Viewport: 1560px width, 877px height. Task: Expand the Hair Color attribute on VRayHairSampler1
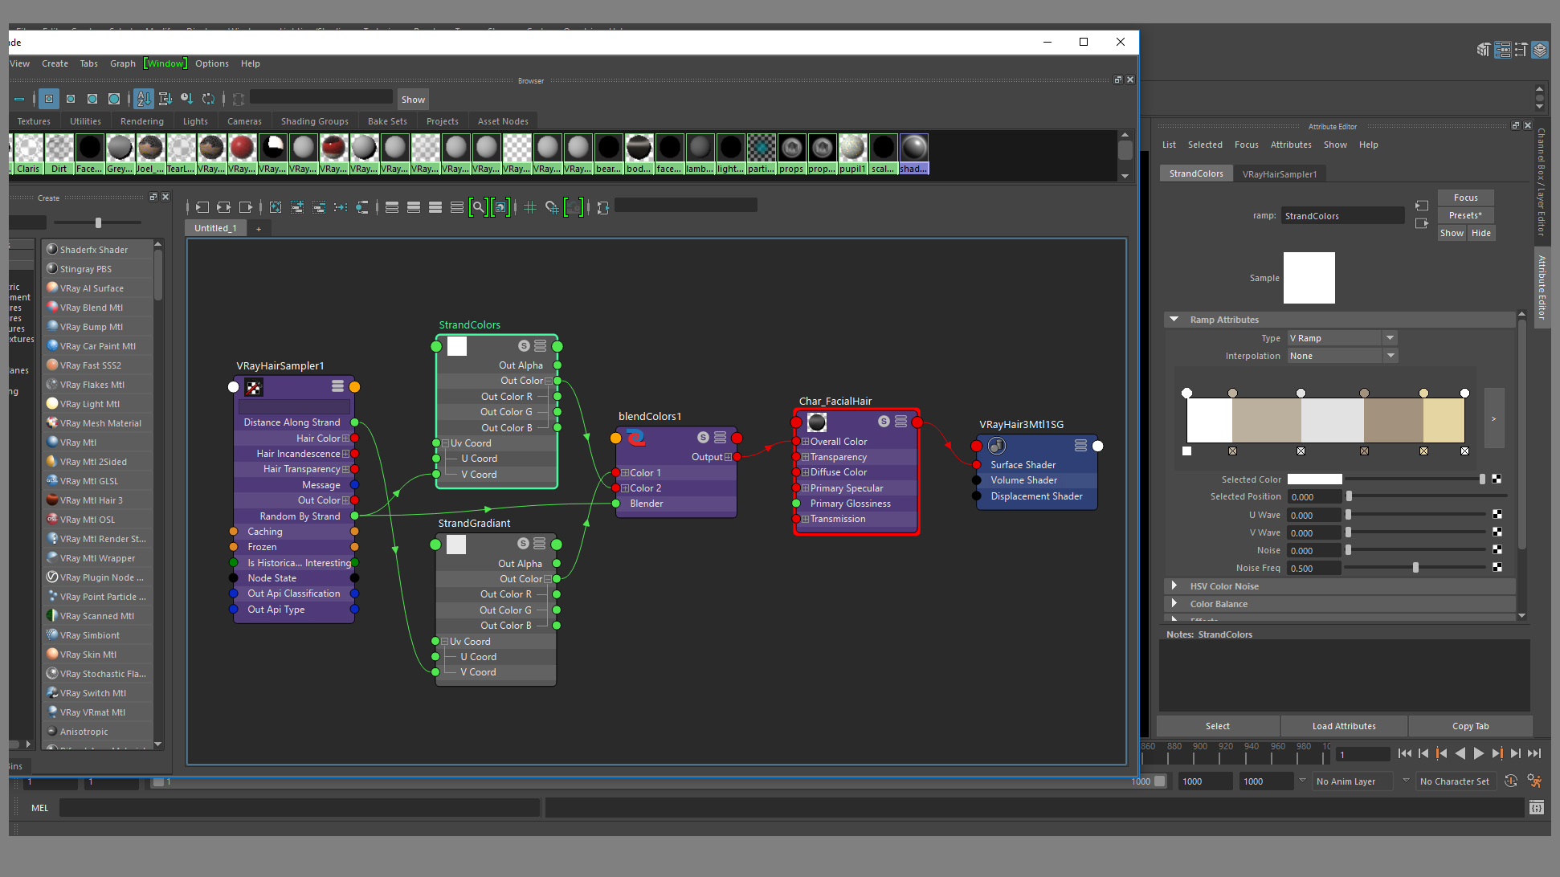(346, 438)
